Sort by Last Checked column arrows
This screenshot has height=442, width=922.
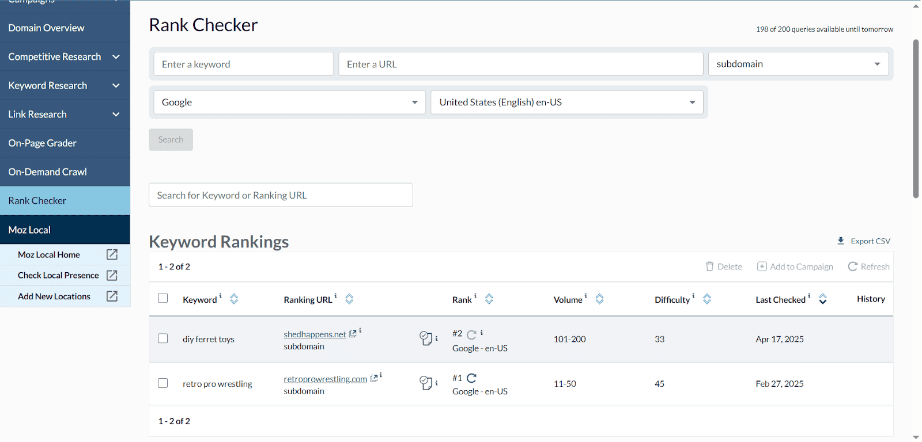click(823, 299)
